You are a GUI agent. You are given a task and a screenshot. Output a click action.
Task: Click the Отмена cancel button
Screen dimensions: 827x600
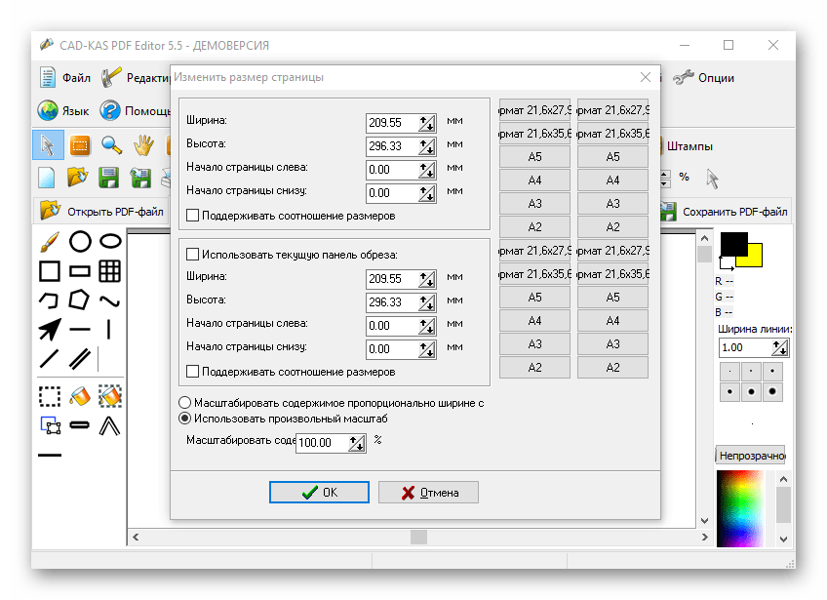click(428, 493)
